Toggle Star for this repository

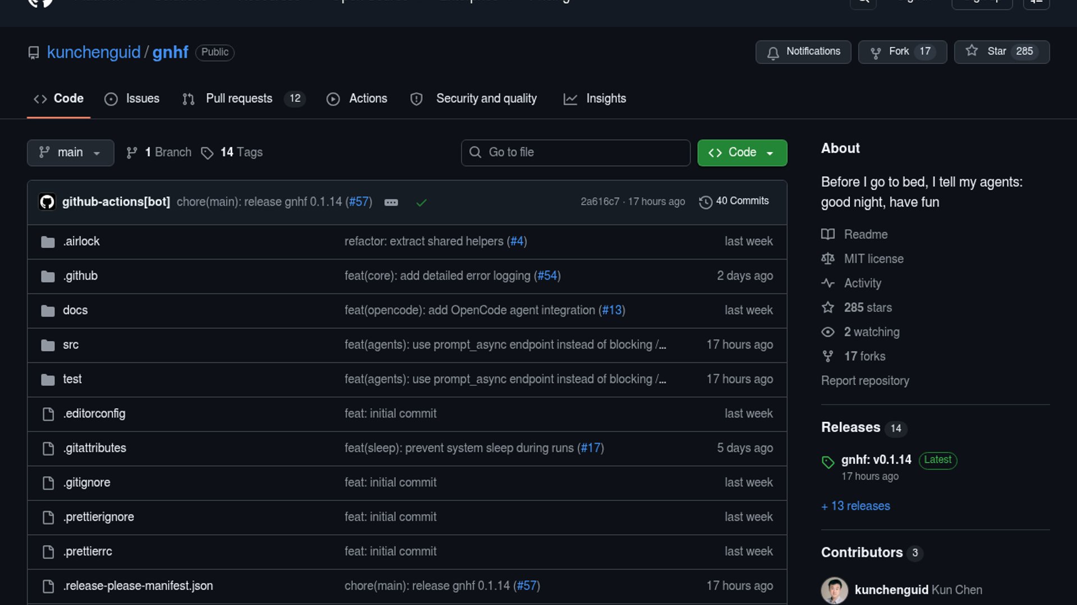point(1001,52)
